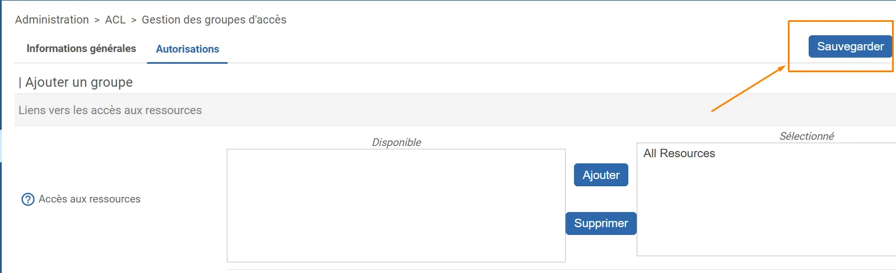This screenshot has width=896, height=273.
Task: Go to Administration in the breadcrumb
Action: coord(52,20)
